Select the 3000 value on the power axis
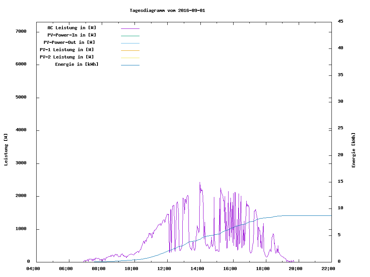The height and width of the screenshot is (277, 370). point(21,163)
